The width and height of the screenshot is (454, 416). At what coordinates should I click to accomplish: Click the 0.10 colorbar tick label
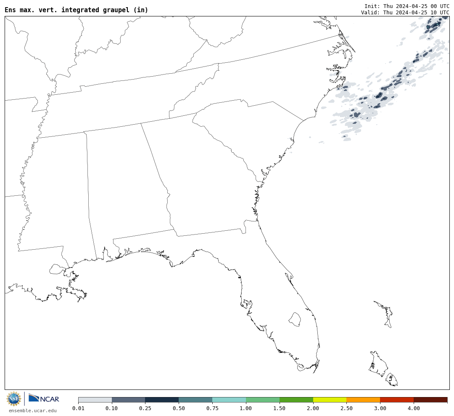112,408
